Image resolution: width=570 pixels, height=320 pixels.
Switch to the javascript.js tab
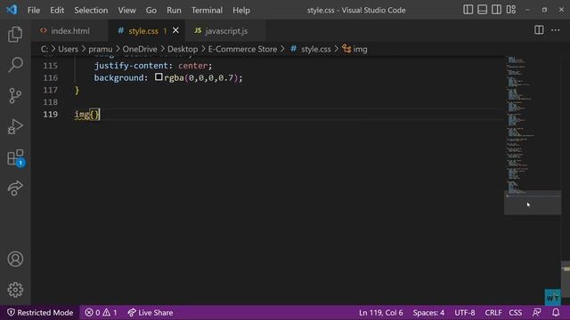point(225,31)
